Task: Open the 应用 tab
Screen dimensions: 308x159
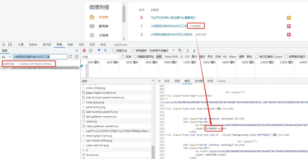Action: [x=92, y=45]
